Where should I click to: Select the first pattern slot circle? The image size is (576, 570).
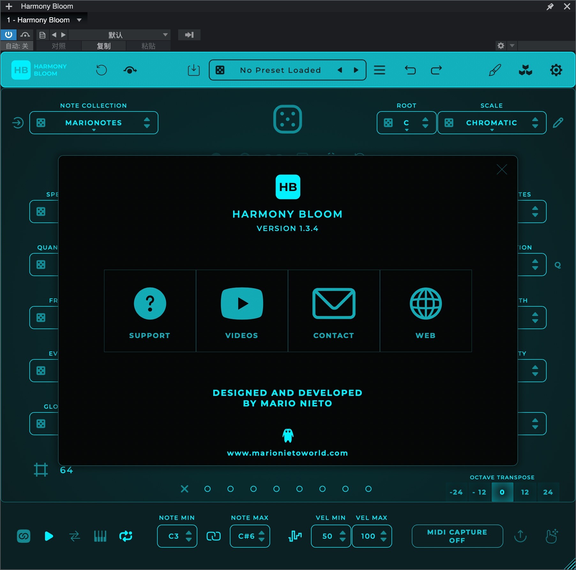click(208, 489)
